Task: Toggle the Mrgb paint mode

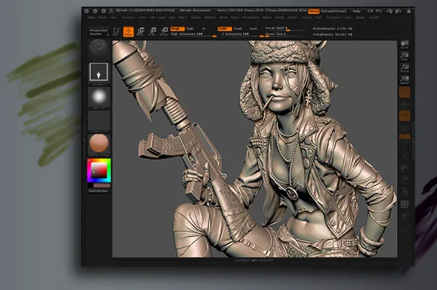Action: 177,29
